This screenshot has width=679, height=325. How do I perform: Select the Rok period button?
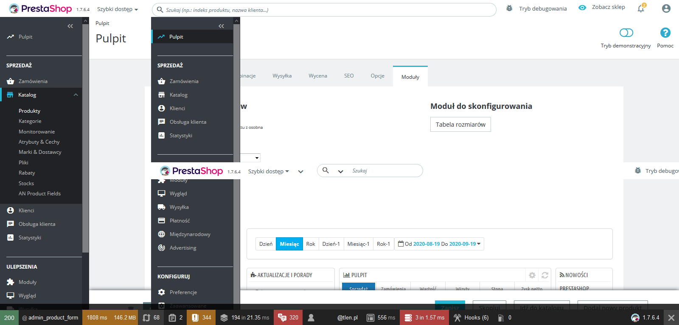click(x=311, y=244)
